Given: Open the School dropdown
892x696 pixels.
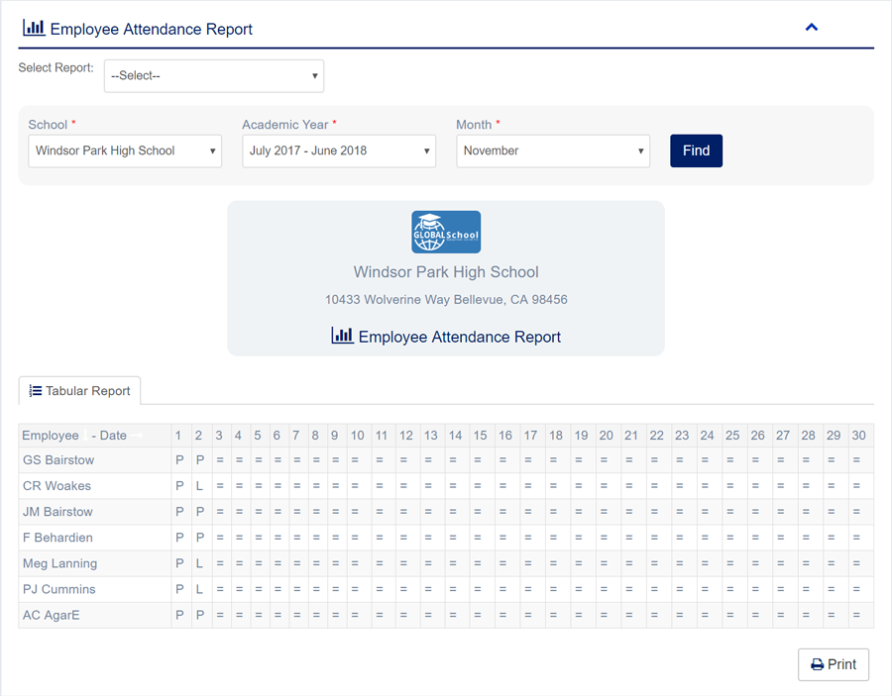Looking at the screenshot, I should point(125,150).
